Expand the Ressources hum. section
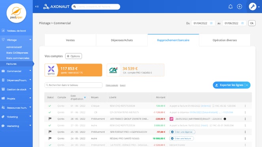 pyautogui.click(x=30, y=107)
